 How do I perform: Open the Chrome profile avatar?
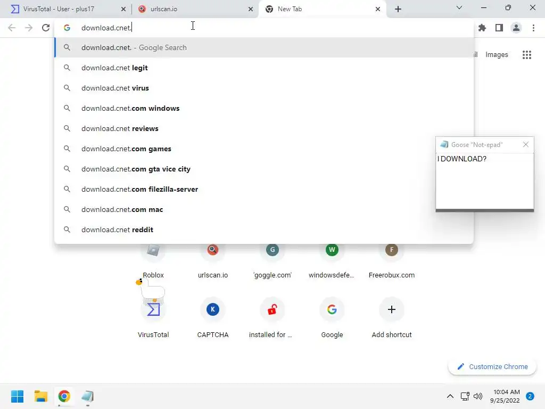(516, 28)
